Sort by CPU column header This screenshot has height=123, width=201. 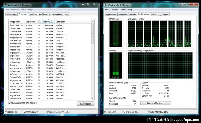pyautogui.click(x=39, y=22)
